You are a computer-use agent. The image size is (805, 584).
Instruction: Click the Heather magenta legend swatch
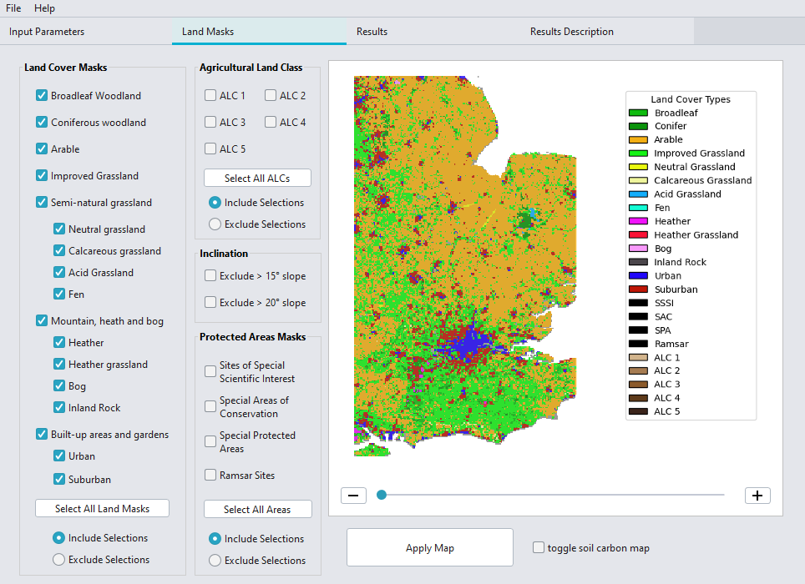638,222
